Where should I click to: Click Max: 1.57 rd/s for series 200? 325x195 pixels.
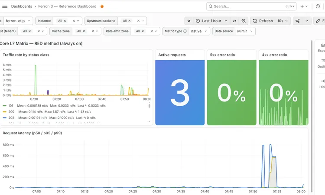(56, 112)
